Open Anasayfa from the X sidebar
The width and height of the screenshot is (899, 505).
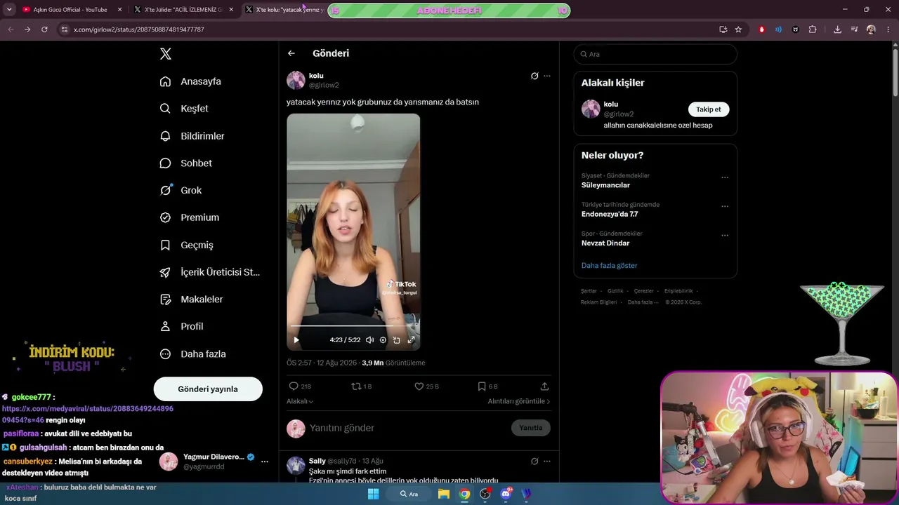190,81
